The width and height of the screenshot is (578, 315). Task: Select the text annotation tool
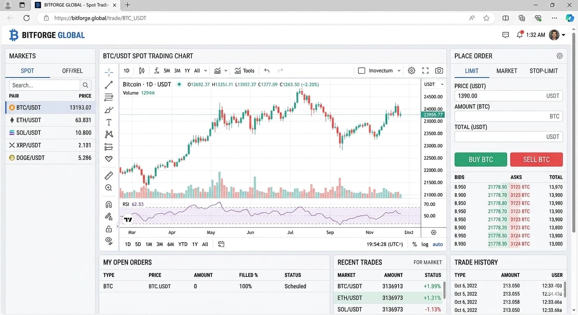pos(109,122)
